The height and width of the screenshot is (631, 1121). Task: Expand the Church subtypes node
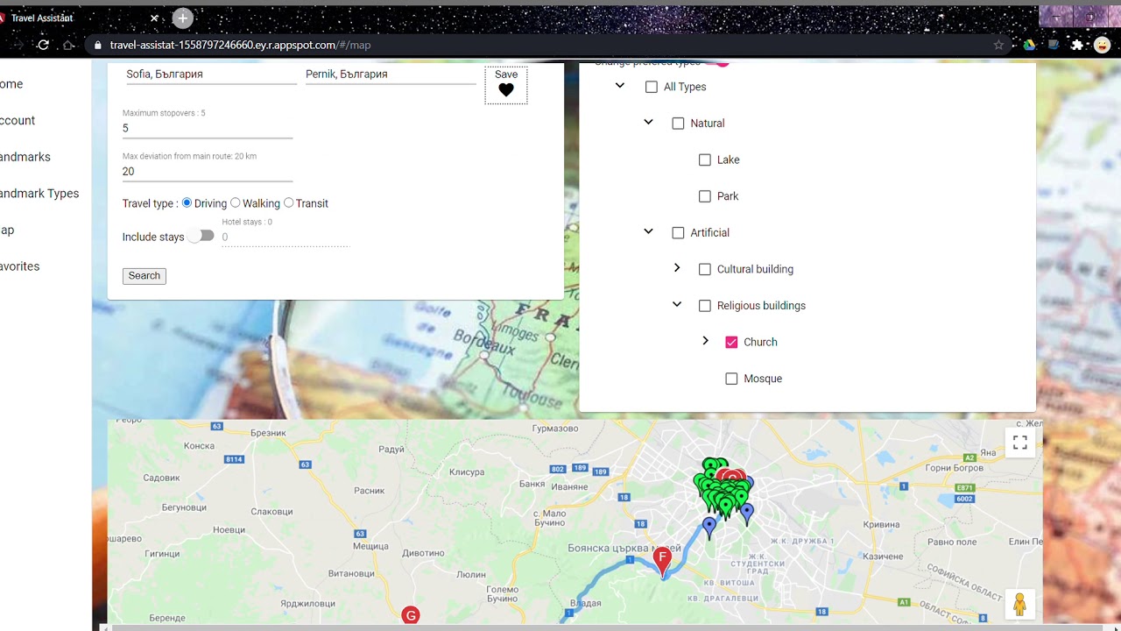[x=705, y=341]
